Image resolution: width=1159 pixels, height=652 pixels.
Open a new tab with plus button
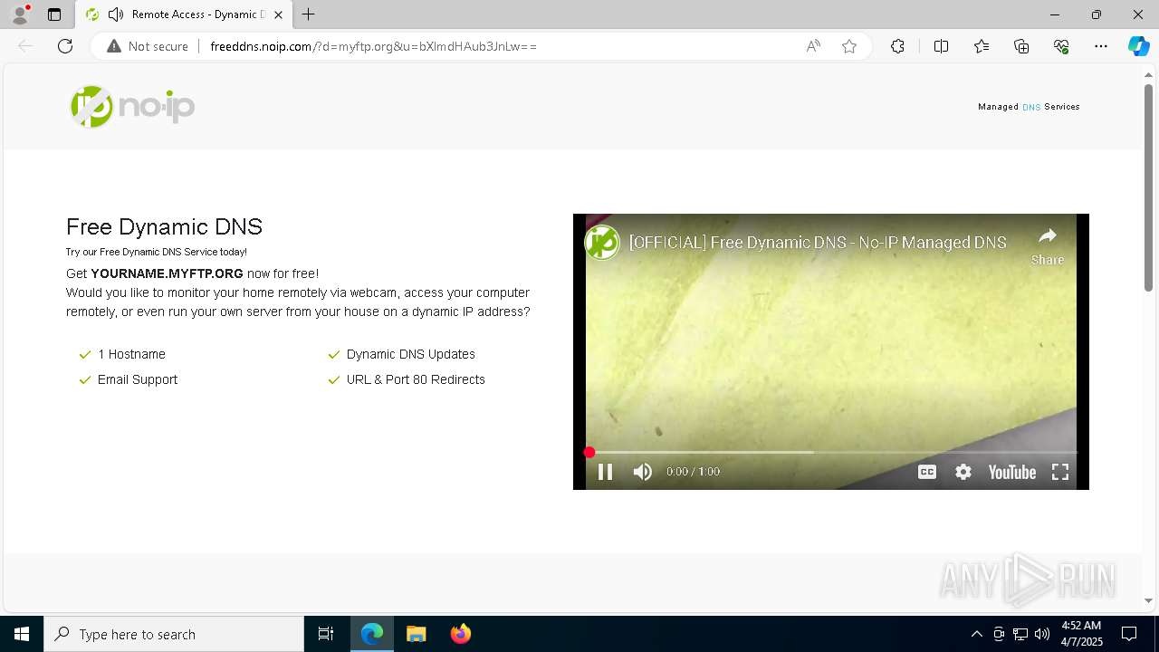309,14
